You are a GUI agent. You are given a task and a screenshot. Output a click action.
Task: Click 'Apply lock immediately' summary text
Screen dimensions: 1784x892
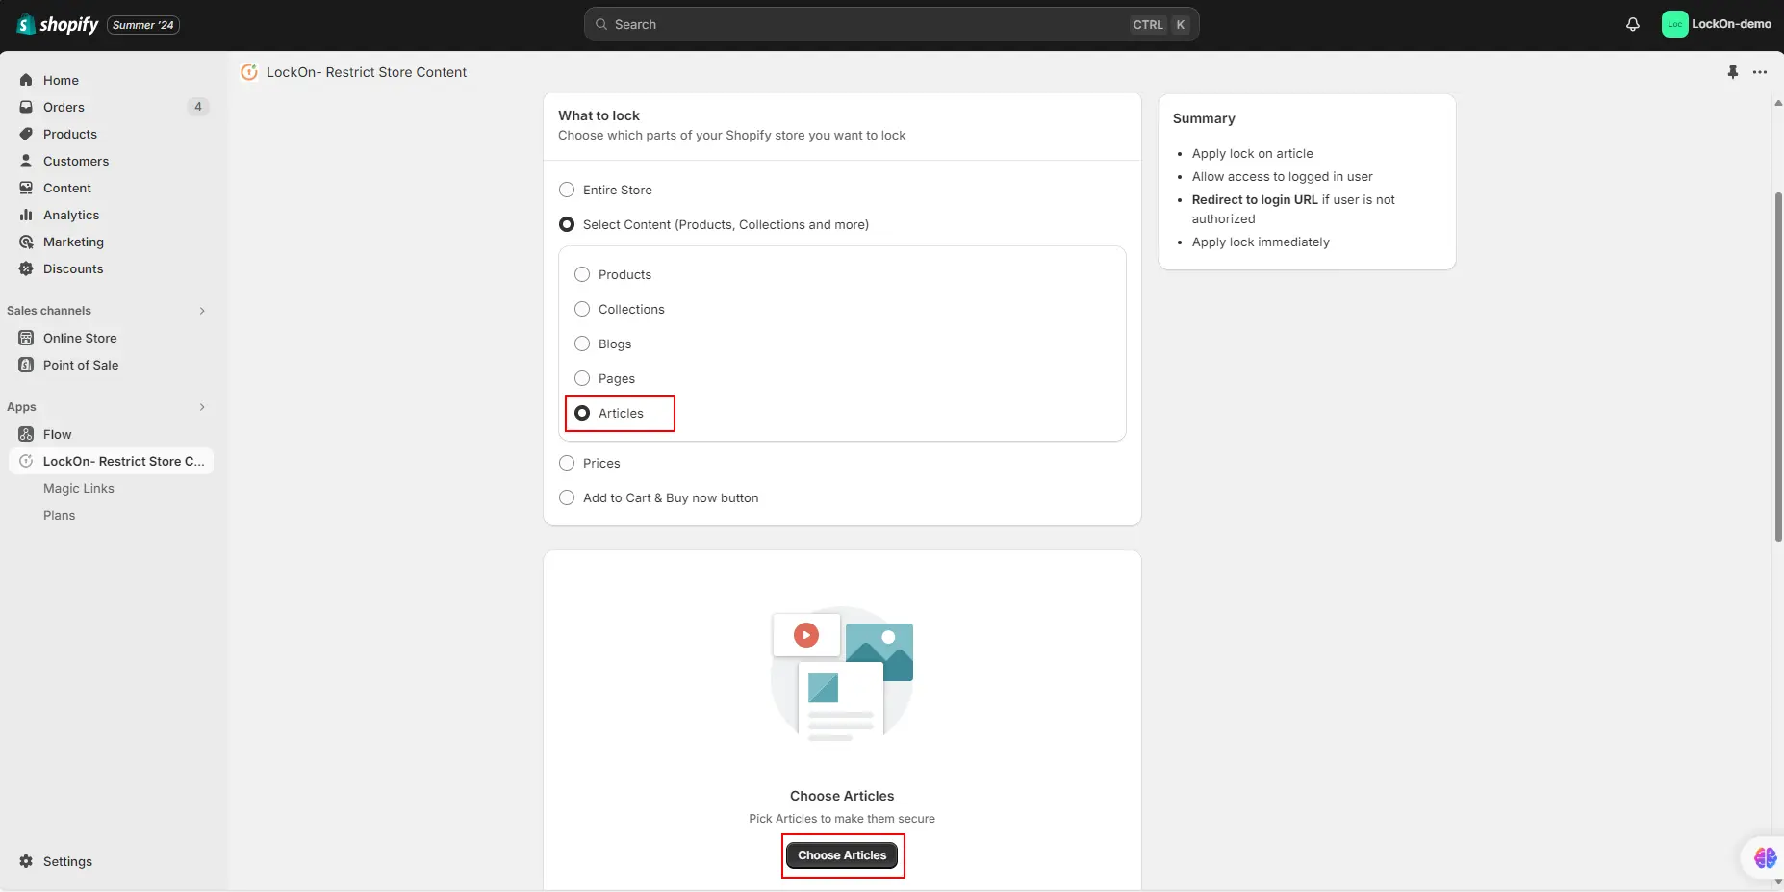tap(1261, 242)
